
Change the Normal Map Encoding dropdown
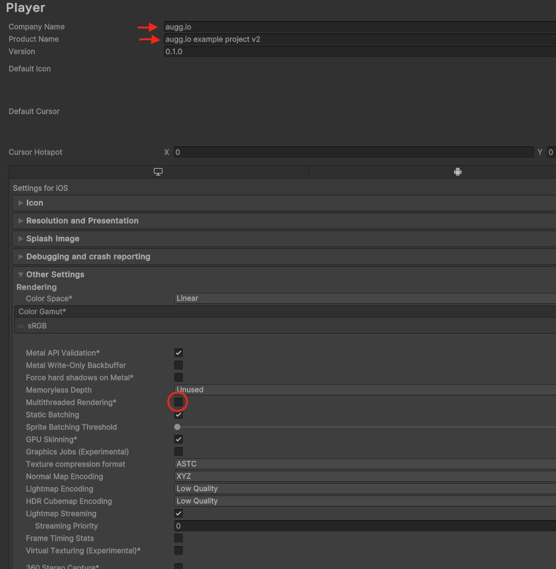point(364,476)
